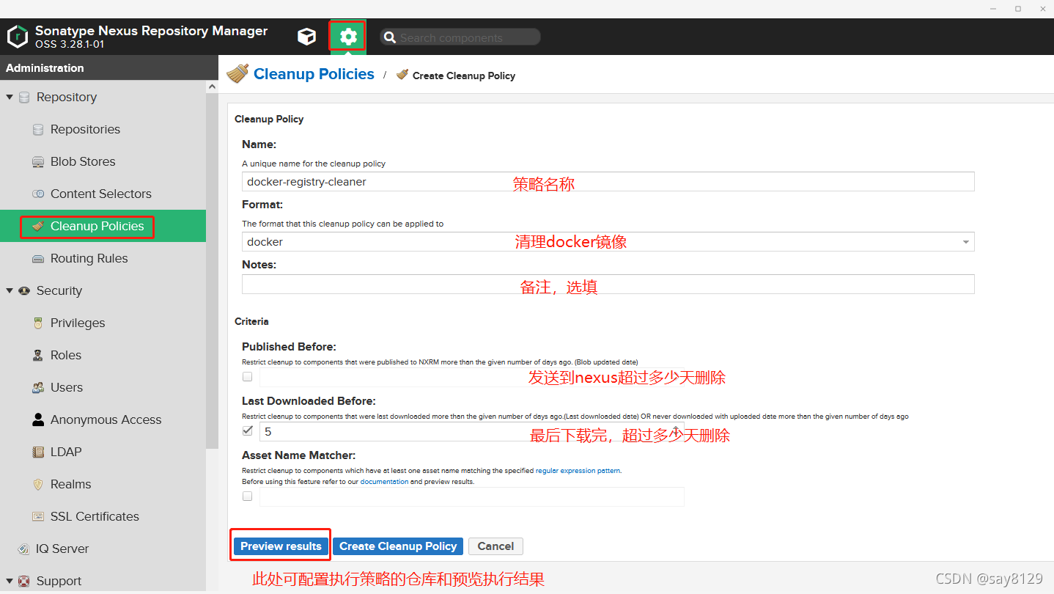
Task: Open Blob Stores in the sidebar
Action: [x=81, y=161]
